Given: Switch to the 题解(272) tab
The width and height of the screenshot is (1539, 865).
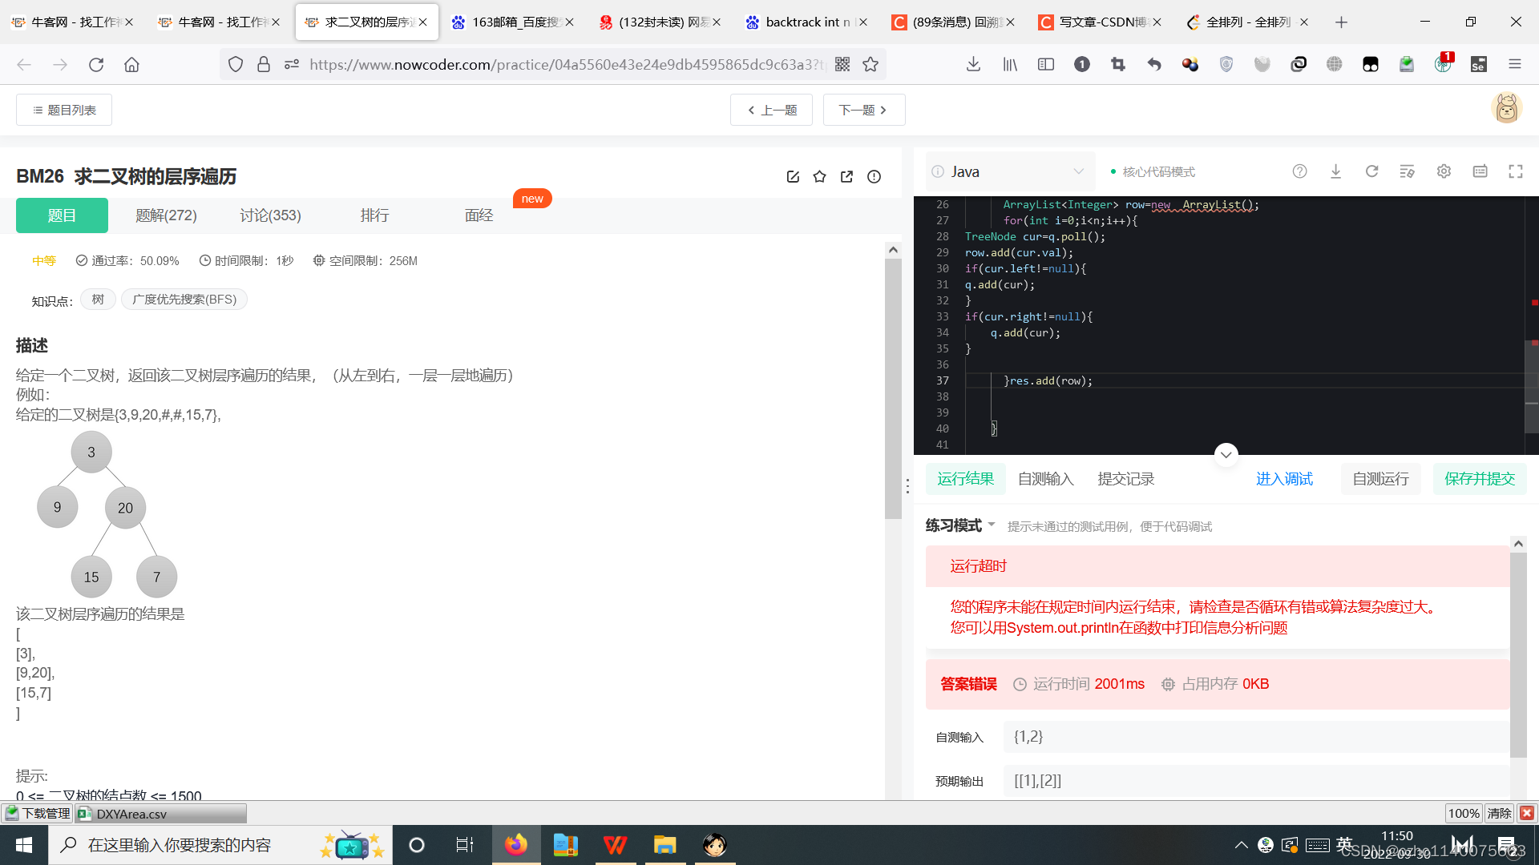Looking at the screenshot, I should [x=166, y=215].
